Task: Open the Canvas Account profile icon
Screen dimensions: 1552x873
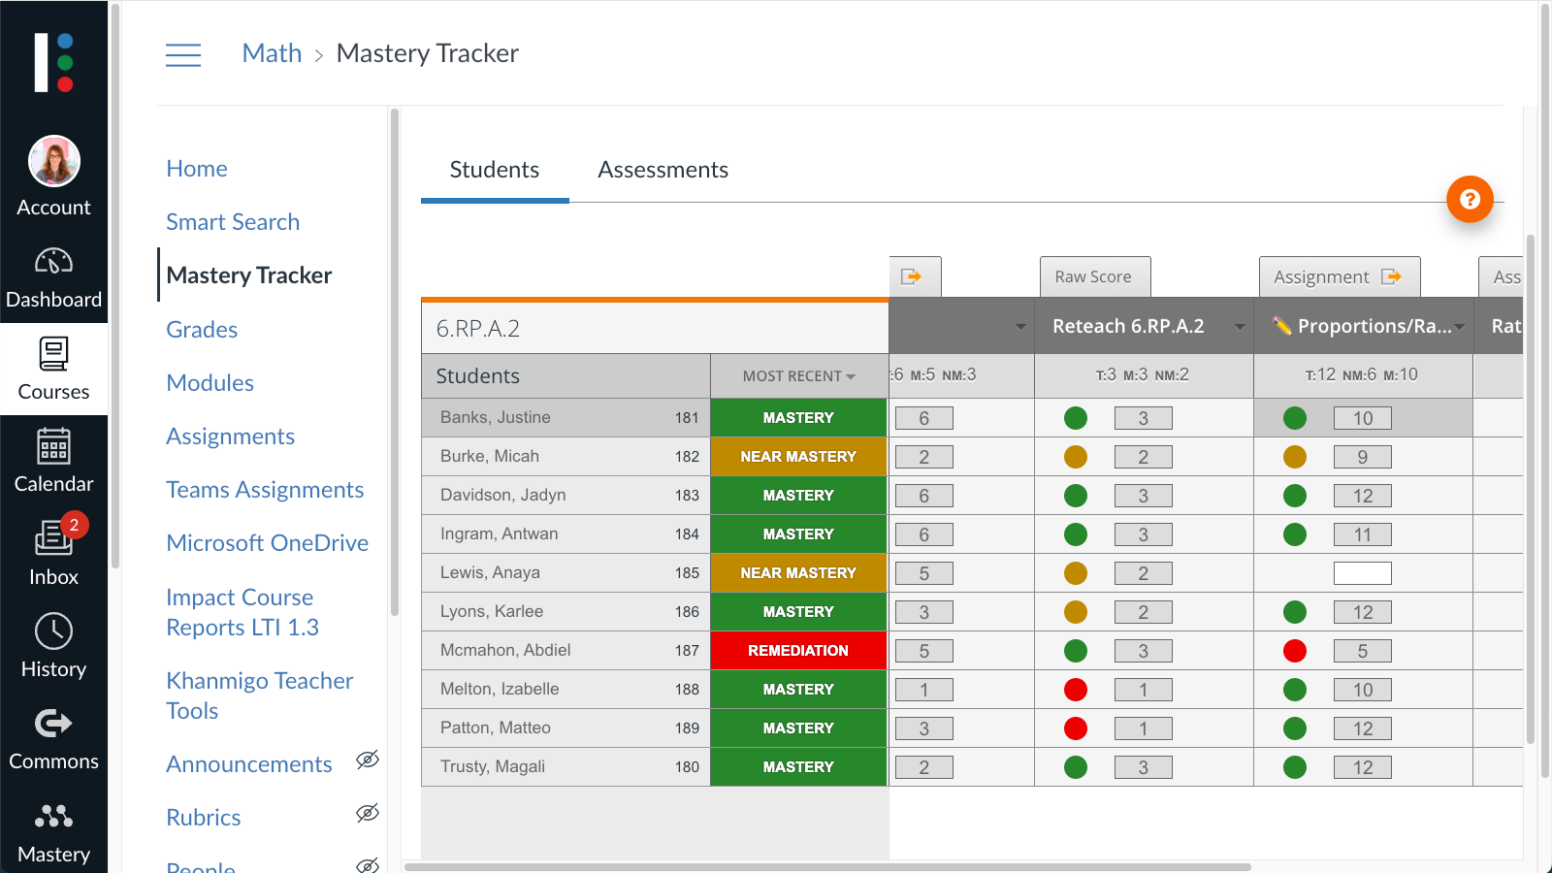Action: tap(53, 161)
